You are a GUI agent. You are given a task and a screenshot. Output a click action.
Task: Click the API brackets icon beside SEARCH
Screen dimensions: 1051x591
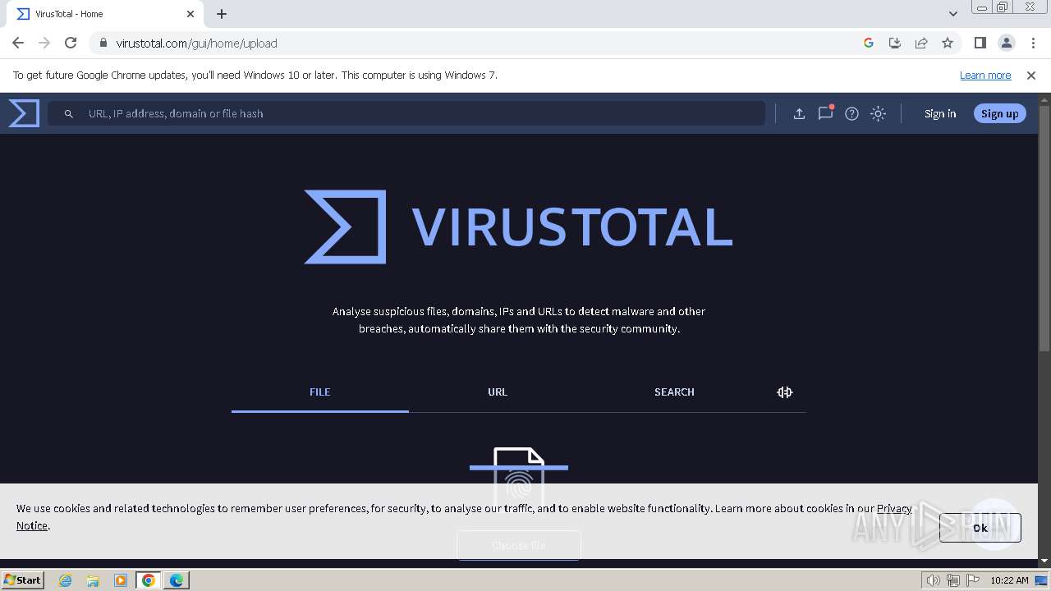click(x=784, y=392)
